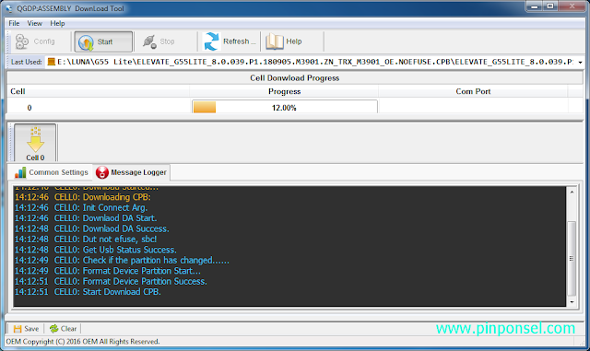
Task: Click the 12.00% progress bar
Action: [x=285, y=107]
